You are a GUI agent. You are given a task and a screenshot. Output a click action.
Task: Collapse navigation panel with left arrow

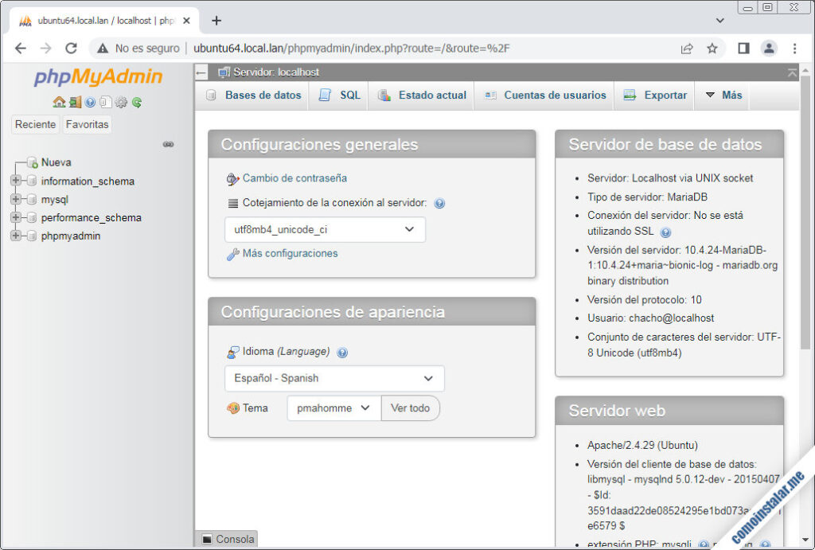coord(201,72)
